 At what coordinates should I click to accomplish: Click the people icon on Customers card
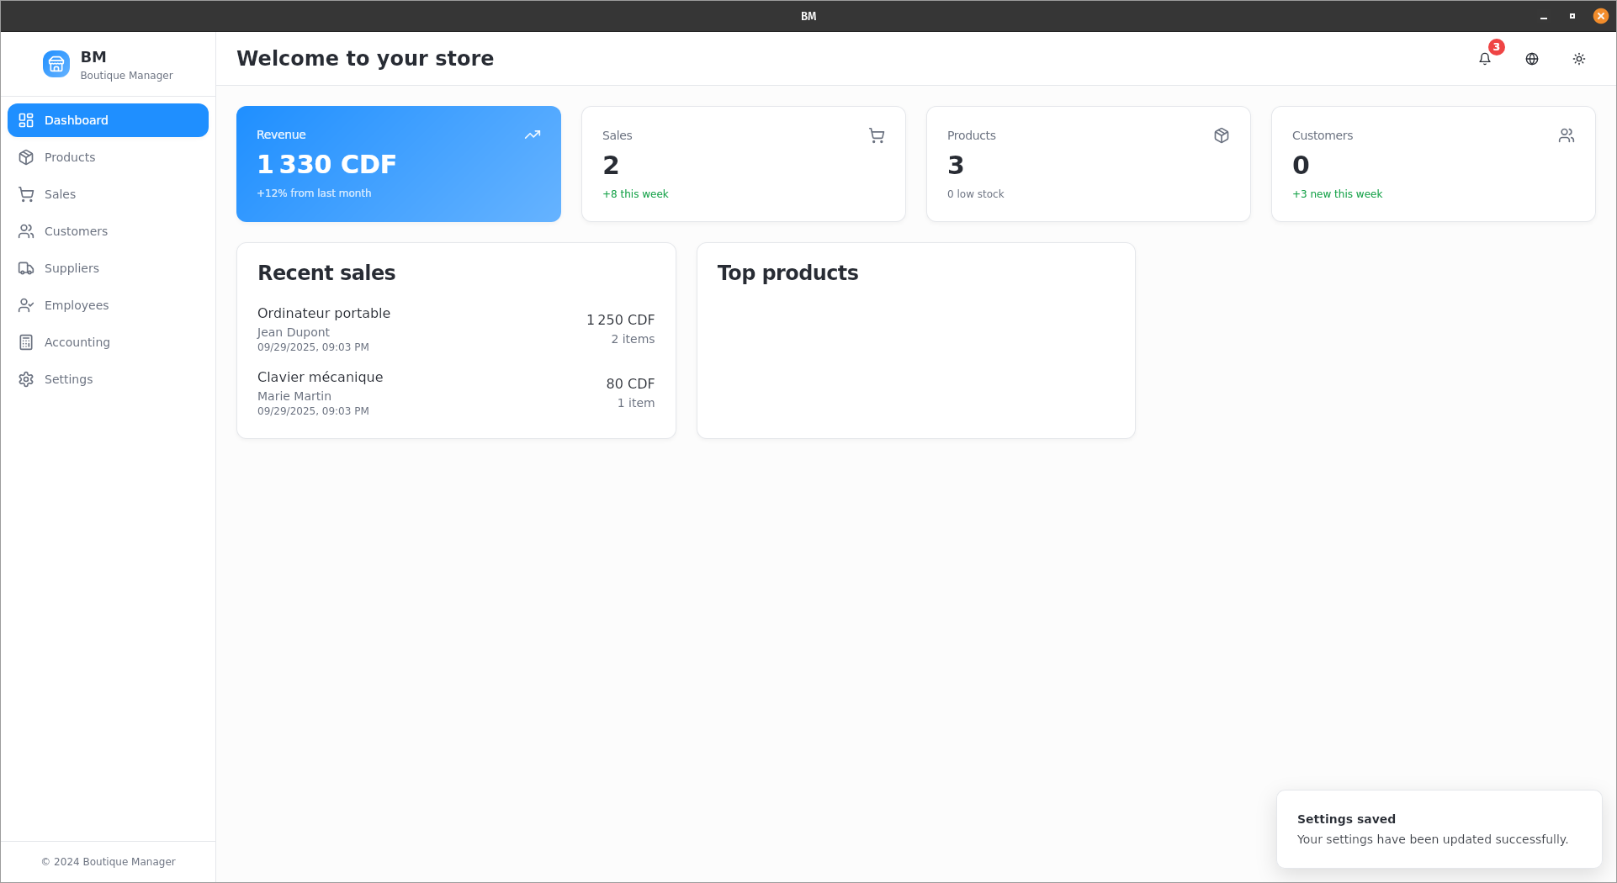click(1566, 135)
